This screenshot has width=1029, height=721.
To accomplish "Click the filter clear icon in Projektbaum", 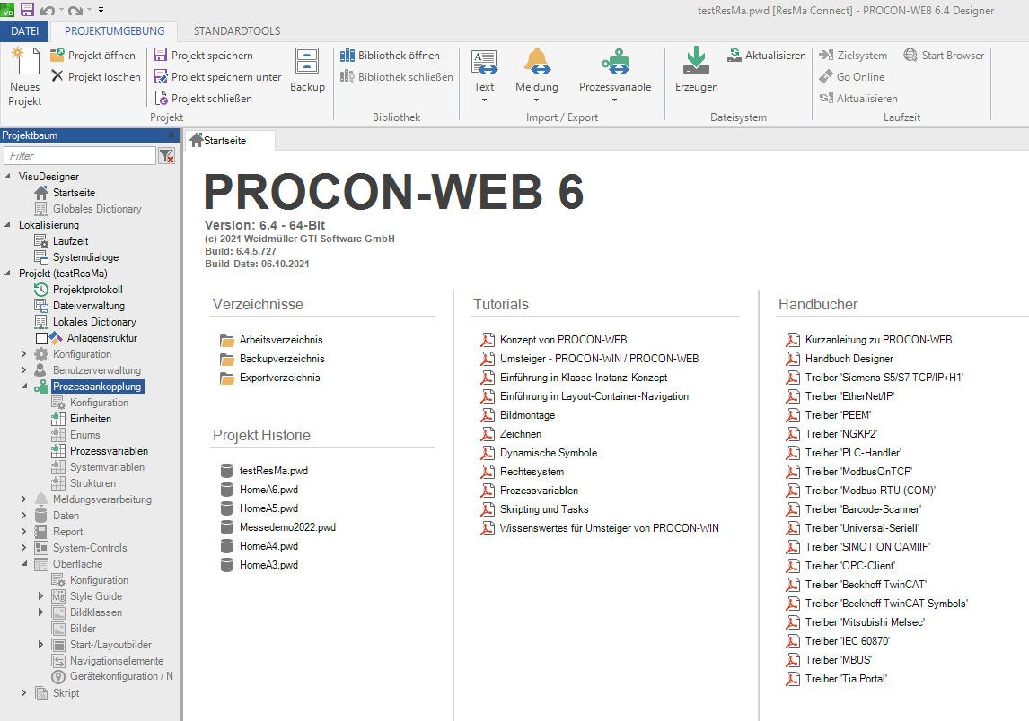I will click(167, 156).
